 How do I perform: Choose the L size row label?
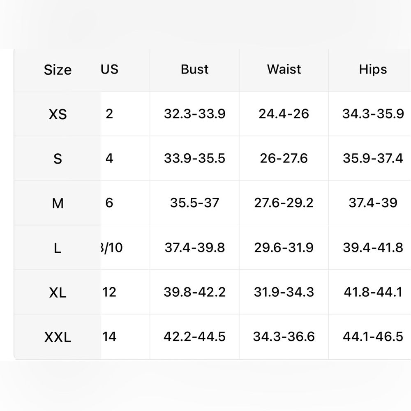tap(58, 248)
